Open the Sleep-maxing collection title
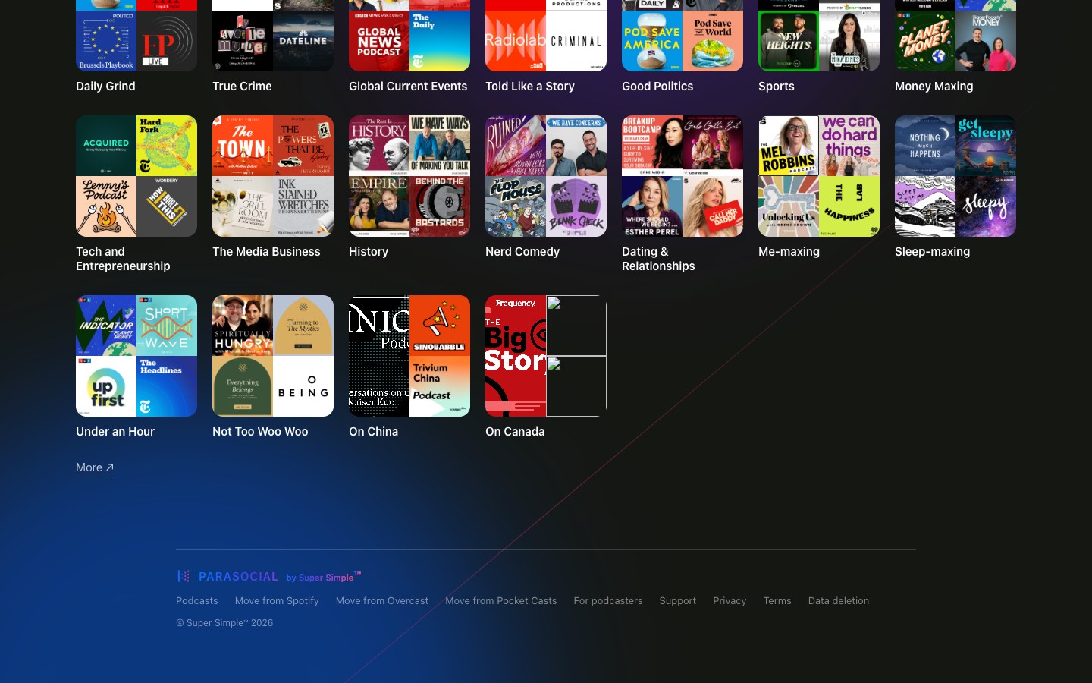Screen dimensions: 1092x683 tap(932, 252)
